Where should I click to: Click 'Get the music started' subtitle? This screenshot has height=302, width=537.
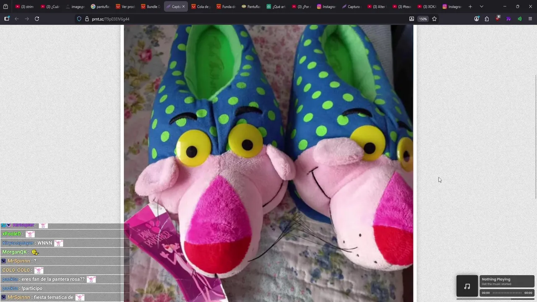[496, 284]
